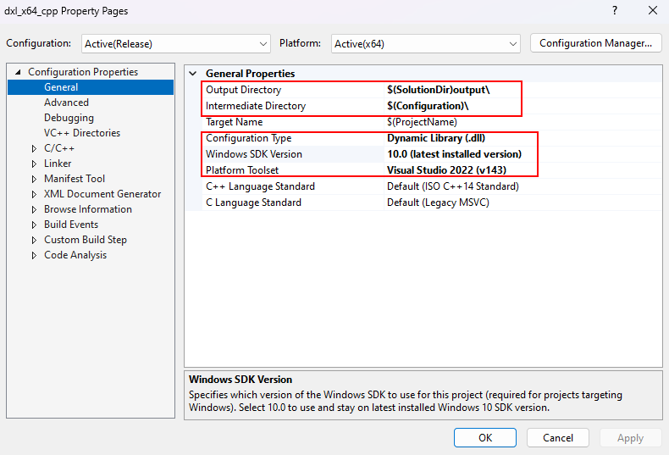Click the C++ Language Standard value
This screenshot has height=455, width=669.
(x=453, y=186)
